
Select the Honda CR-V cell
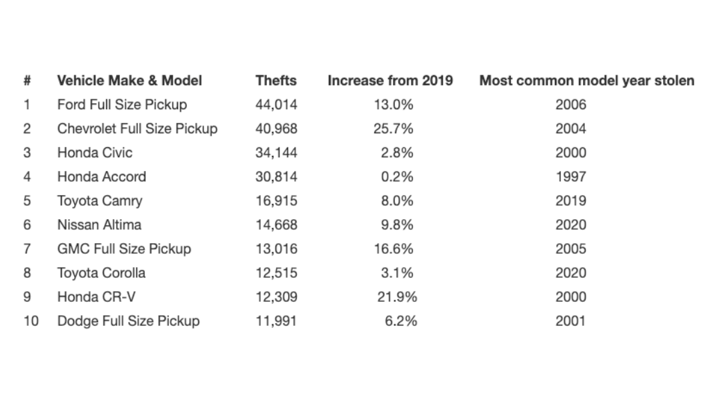point(96,297)
